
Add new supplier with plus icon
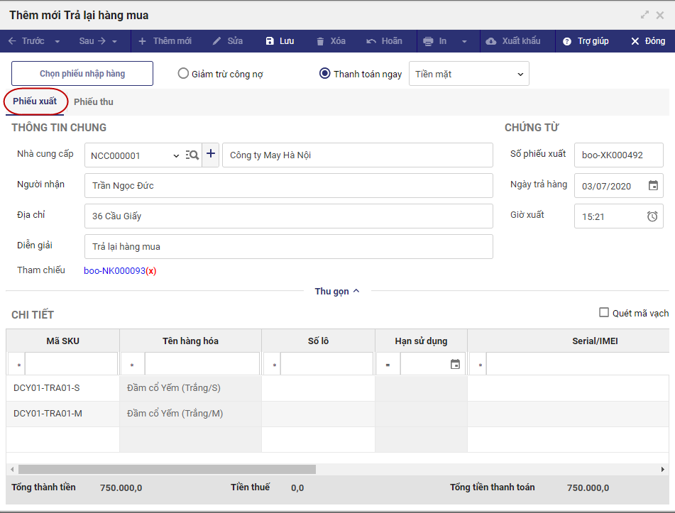pos(211,155)
